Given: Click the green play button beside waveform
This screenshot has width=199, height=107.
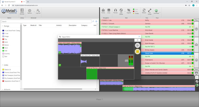Looking at the screenshot, I should coord(197,85).
